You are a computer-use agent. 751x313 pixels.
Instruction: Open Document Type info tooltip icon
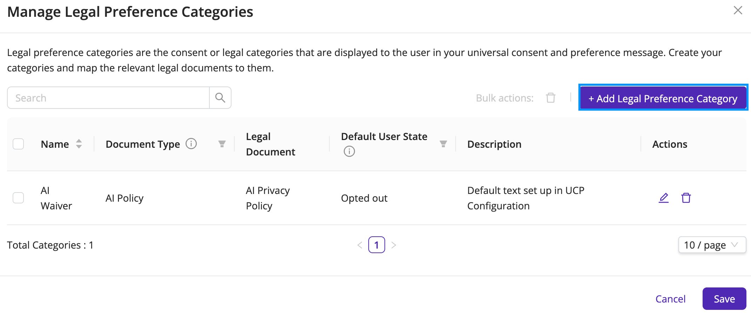pos(191,144)
